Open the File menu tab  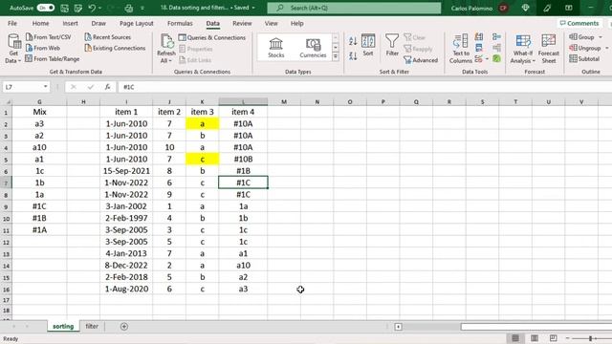pos(12,23)
